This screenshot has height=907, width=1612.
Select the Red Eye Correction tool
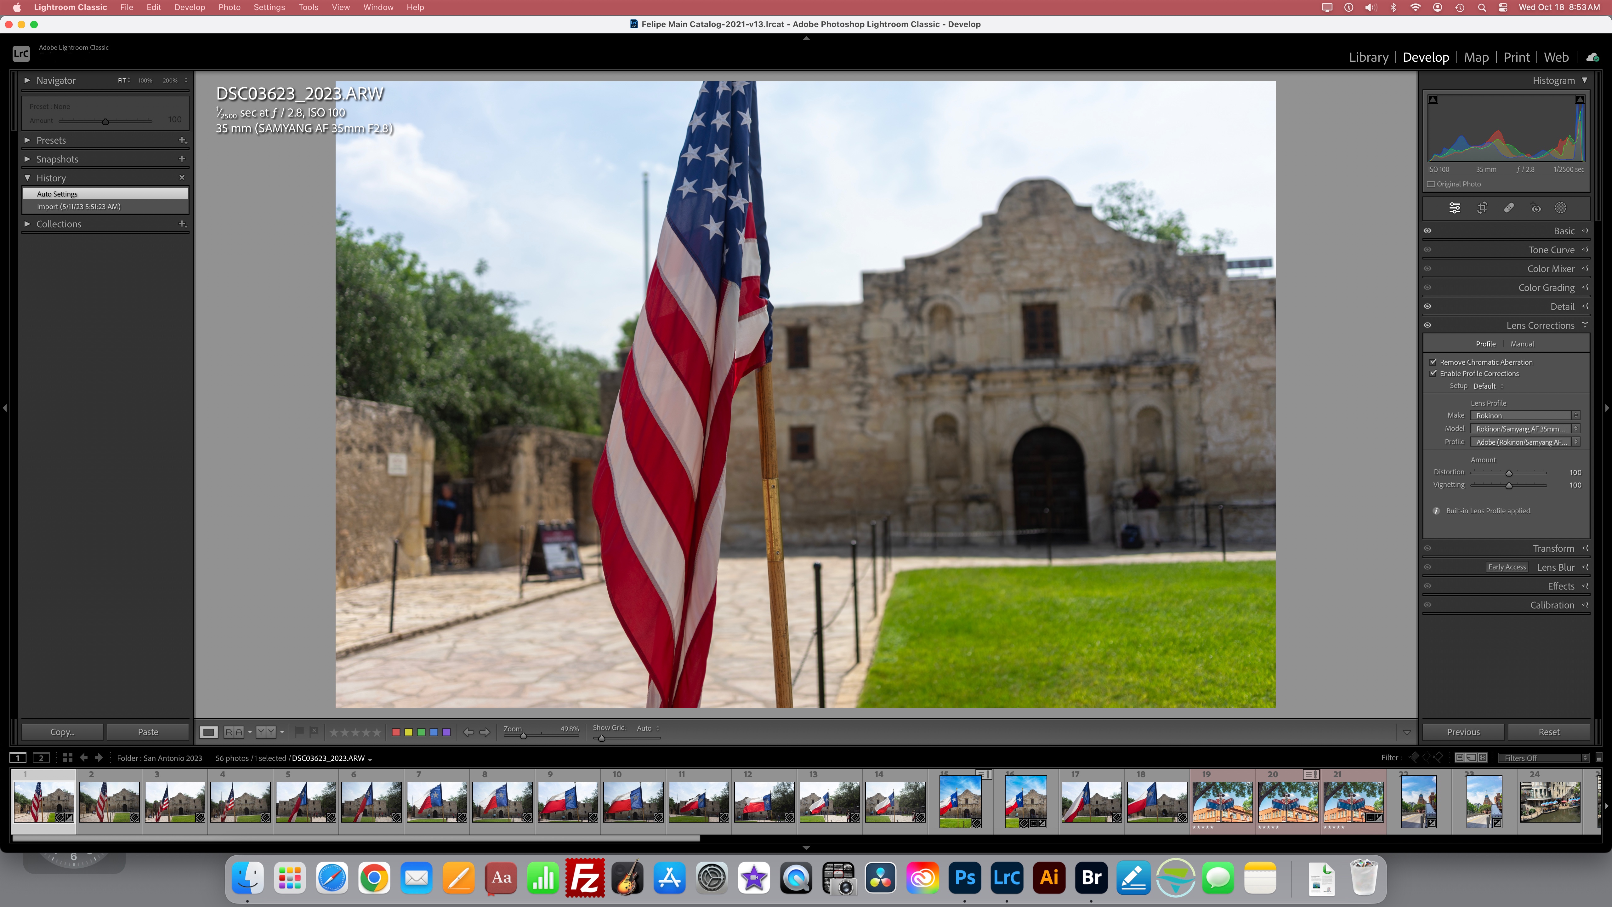click(x=1536, y=208)
